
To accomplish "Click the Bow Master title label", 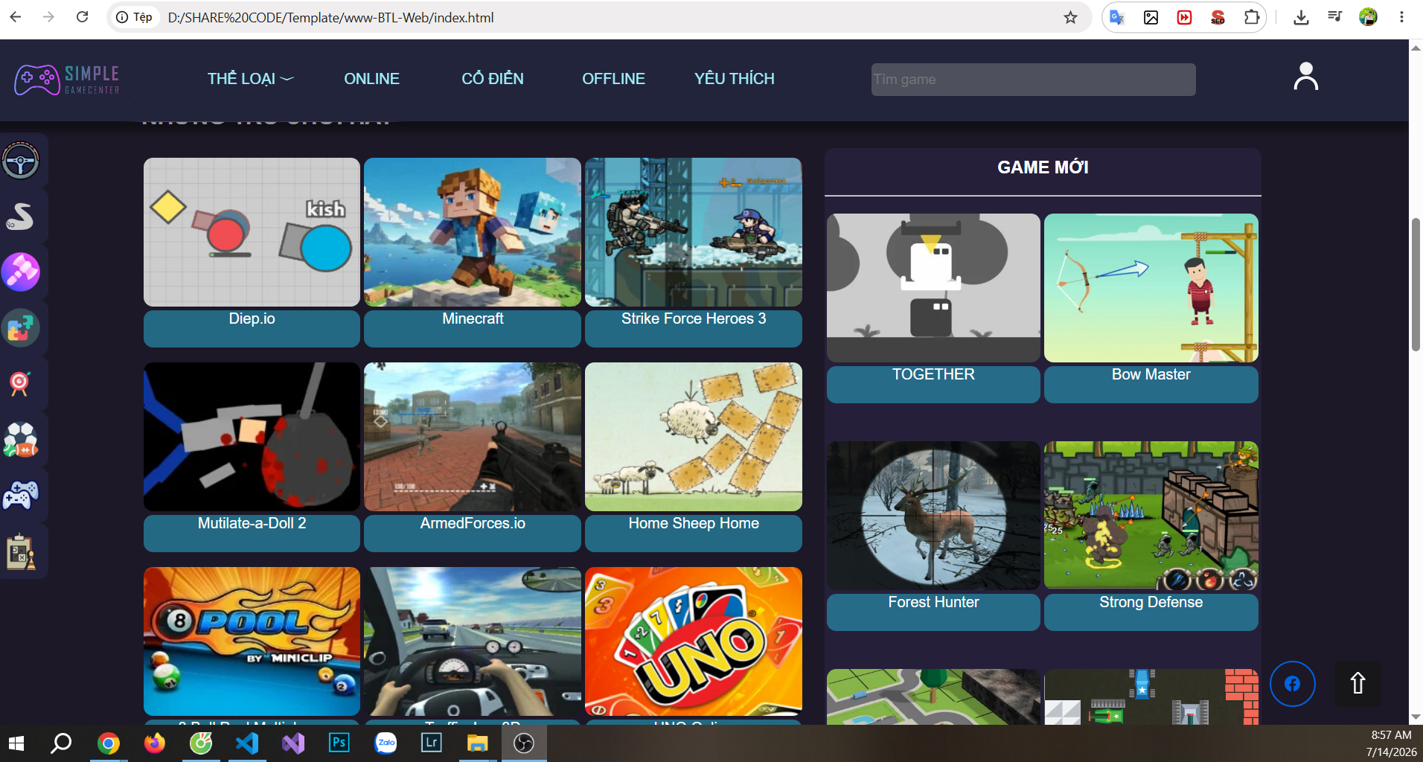I will click(x=1151, y=384).
